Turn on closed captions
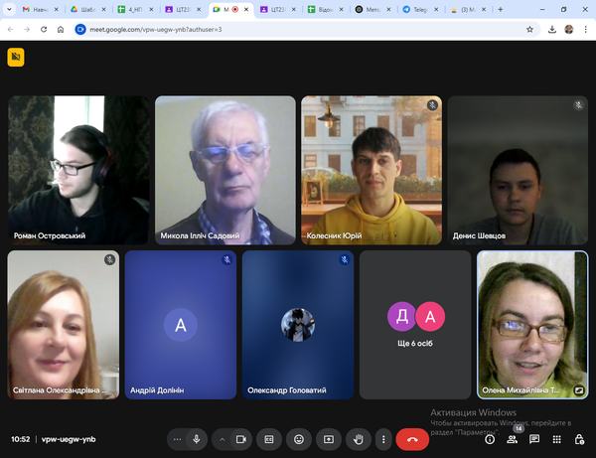 [268, 438]
